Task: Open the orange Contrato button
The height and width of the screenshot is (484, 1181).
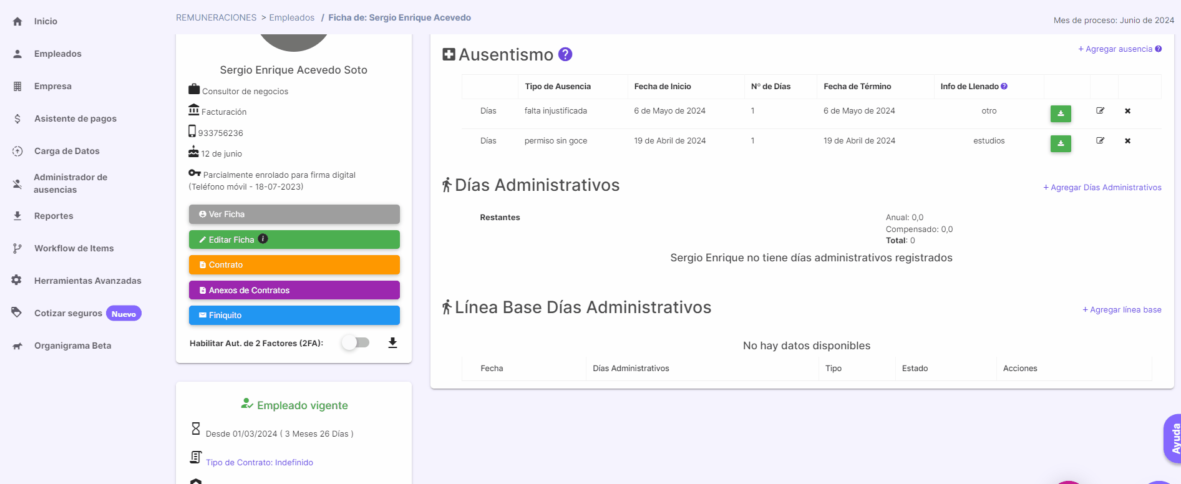Action: (x=294, y=264)
